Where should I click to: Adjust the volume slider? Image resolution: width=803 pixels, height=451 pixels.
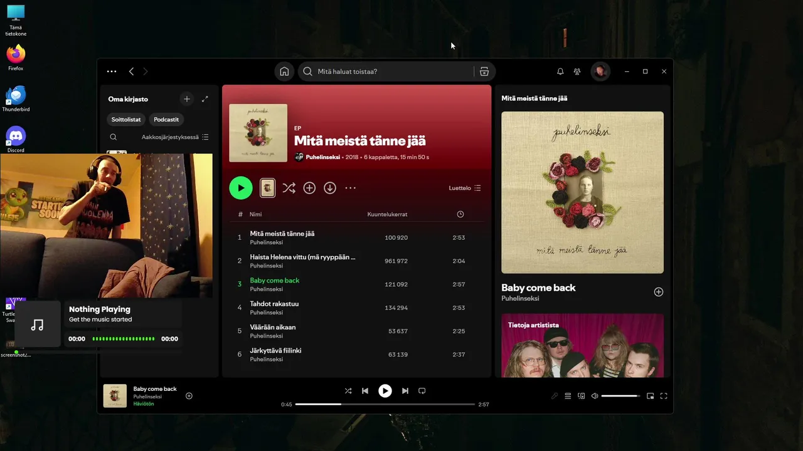click(620, 396)
